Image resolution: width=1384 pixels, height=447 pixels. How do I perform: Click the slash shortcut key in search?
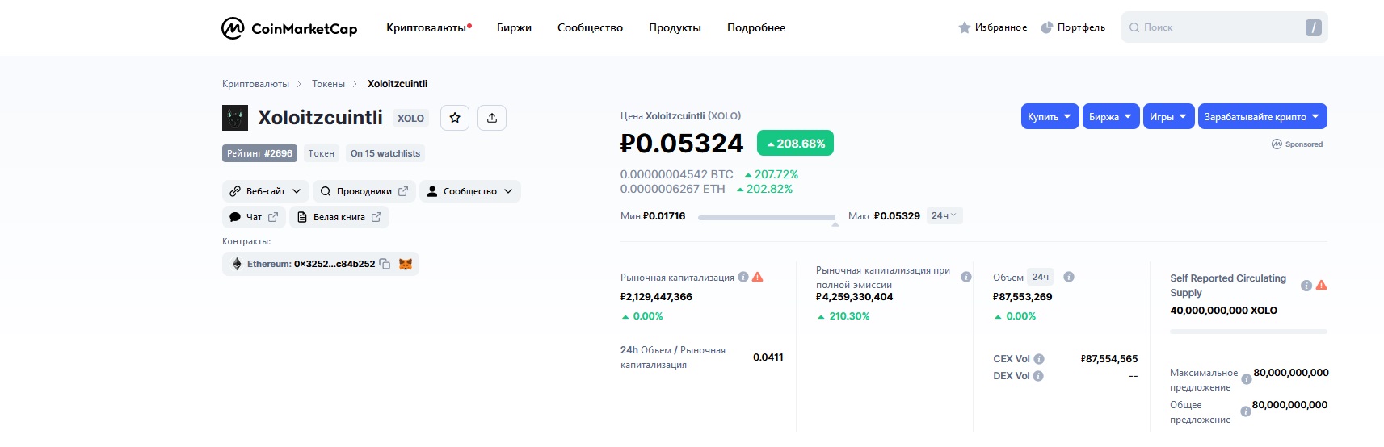1314,27
